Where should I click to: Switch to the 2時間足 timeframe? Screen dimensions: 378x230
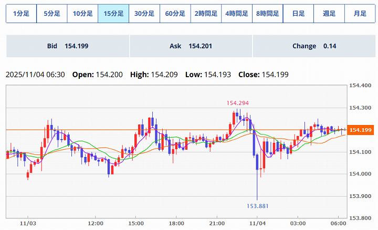point(206,14)
